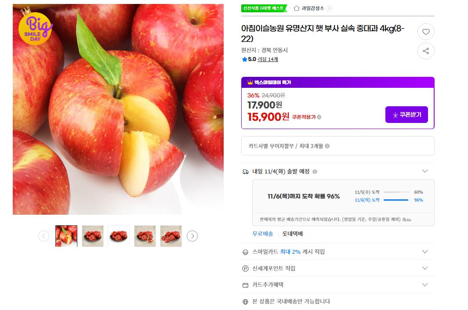This screenshot has width=468, height=310.
Task: Open the 리뷰 14개 reviews link
Action: pyautogui.click(x=268, y=59)
